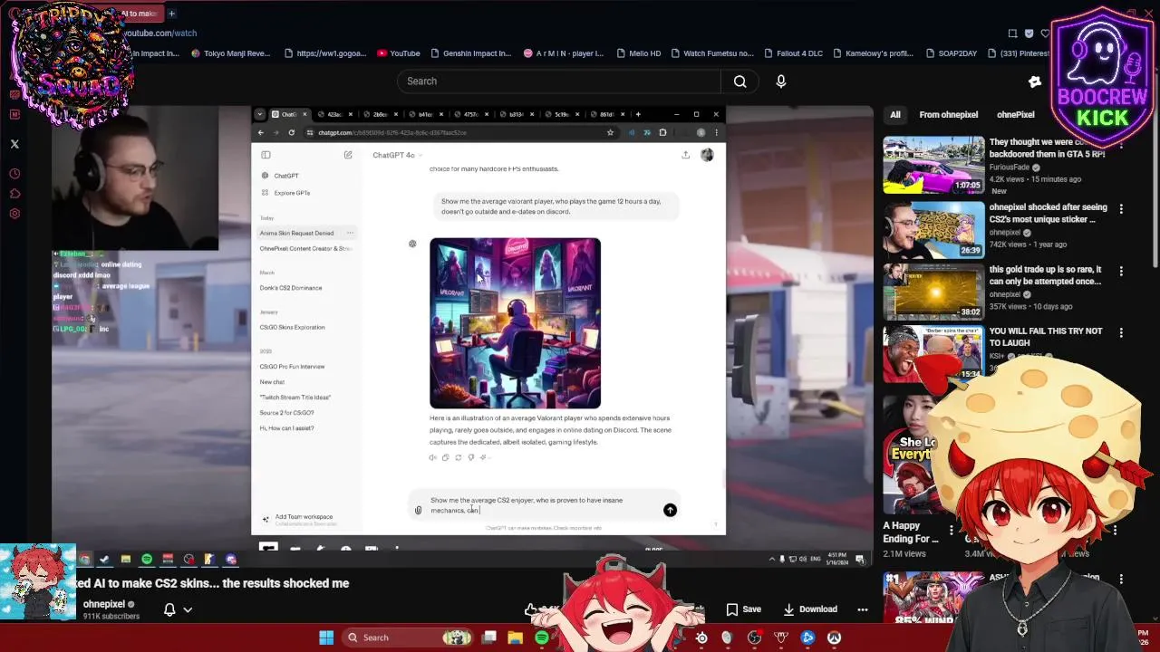The height and width of the screenshot is (652, 1160).
Task: Open the CS:GO Skins Exploration chat
Action: pyautogui.click(x=292, y=327)
